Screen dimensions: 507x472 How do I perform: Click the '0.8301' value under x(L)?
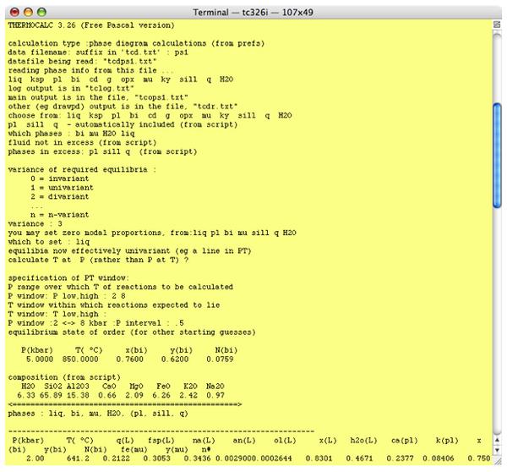click(x=319, y=458)
